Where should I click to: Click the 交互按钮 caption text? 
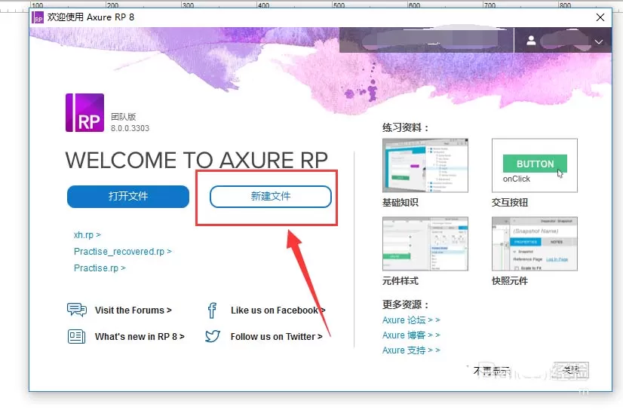[x=510, y=203]
